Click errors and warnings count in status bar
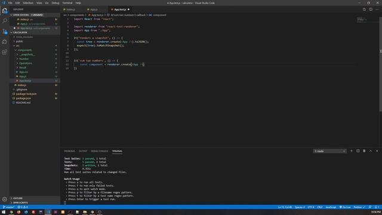The image size is (382, 215). [23, 207]
